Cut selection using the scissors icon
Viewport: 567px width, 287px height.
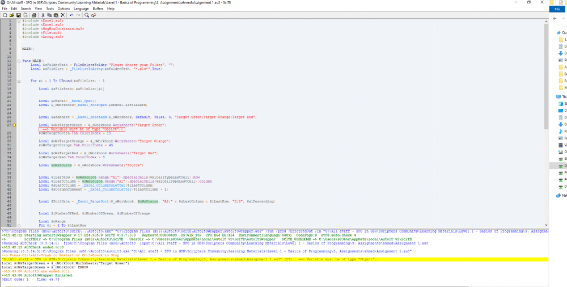43,15
